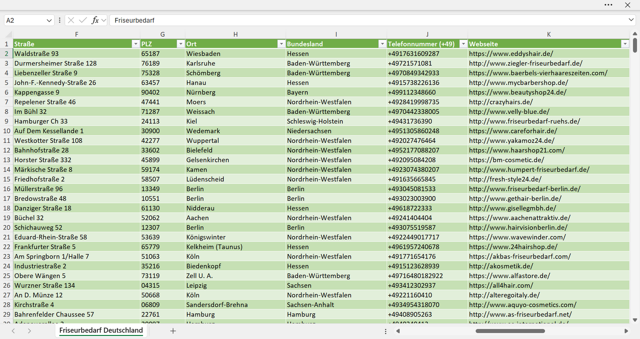Select the cell 'Kappengasse 9'
The image size is (640, 339).
[x=77, y=92]
